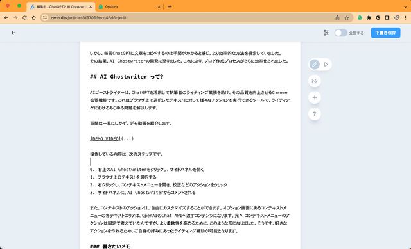Toggle the browser side panel icon
Viewport: 411px width, 249px height.
[x=387, y=18]
